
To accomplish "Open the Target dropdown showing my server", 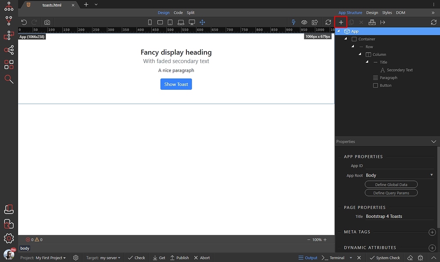I will (103, 257).
